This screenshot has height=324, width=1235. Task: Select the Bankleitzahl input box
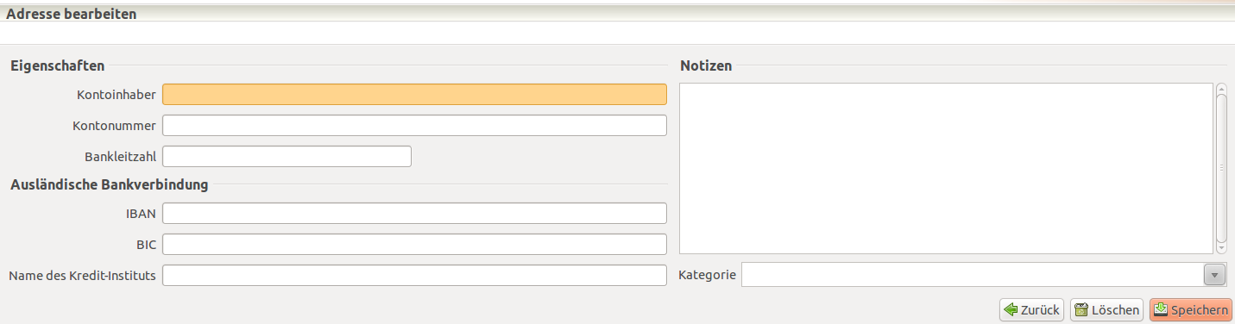click(x=287, y=157)
